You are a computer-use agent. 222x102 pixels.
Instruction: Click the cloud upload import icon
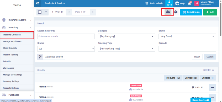[x=168, y=12]
